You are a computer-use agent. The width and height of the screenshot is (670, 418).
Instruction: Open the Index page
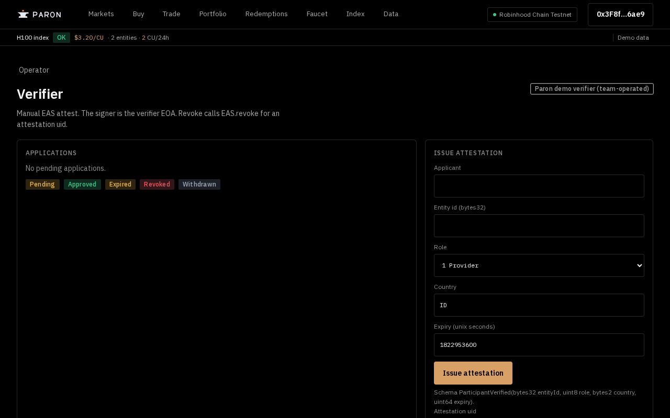click(x=355, y=14)
